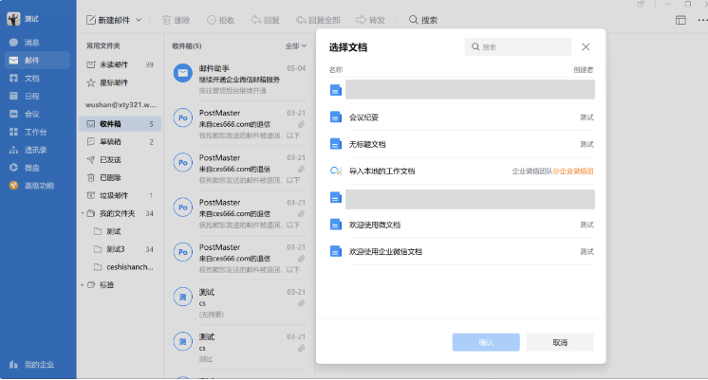Open the 日程 calendar icon in sidebar

13,96
